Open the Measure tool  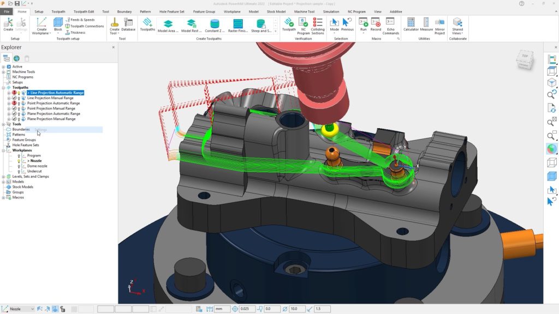coord(426,24)
